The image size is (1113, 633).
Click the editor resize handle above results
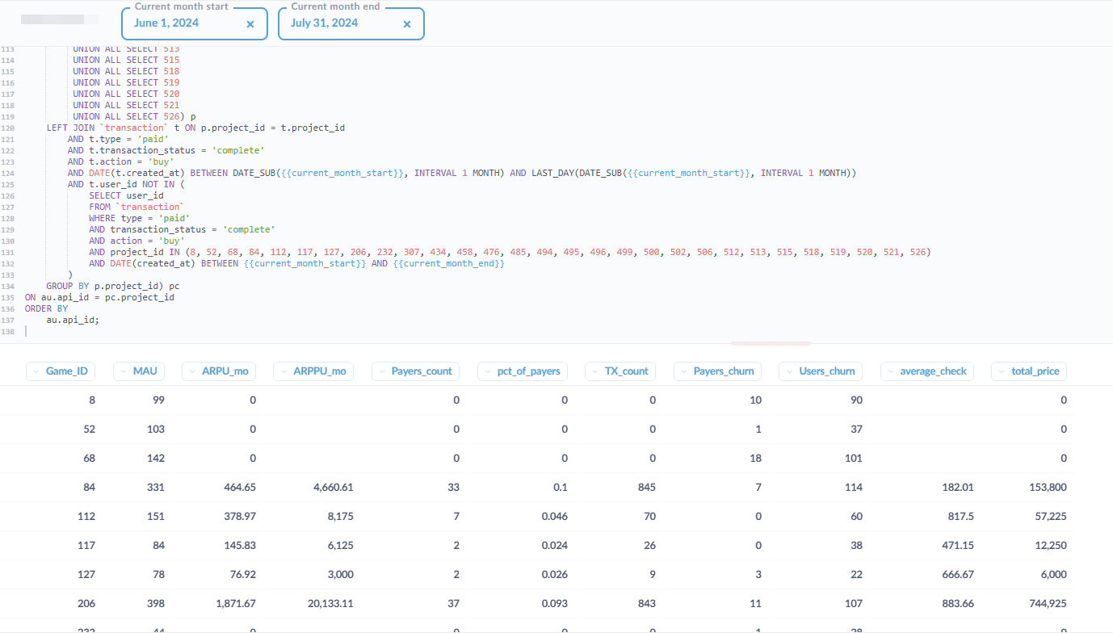pyautogui.click(x=771, y=344)
